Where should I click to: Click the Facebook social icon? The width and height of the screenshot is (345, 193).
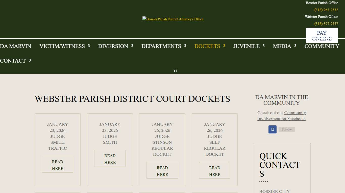(272, 129)
